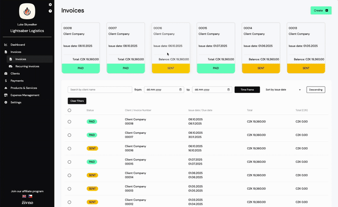Collapse the Invoices section in the sidebar

tap(16, 52)
